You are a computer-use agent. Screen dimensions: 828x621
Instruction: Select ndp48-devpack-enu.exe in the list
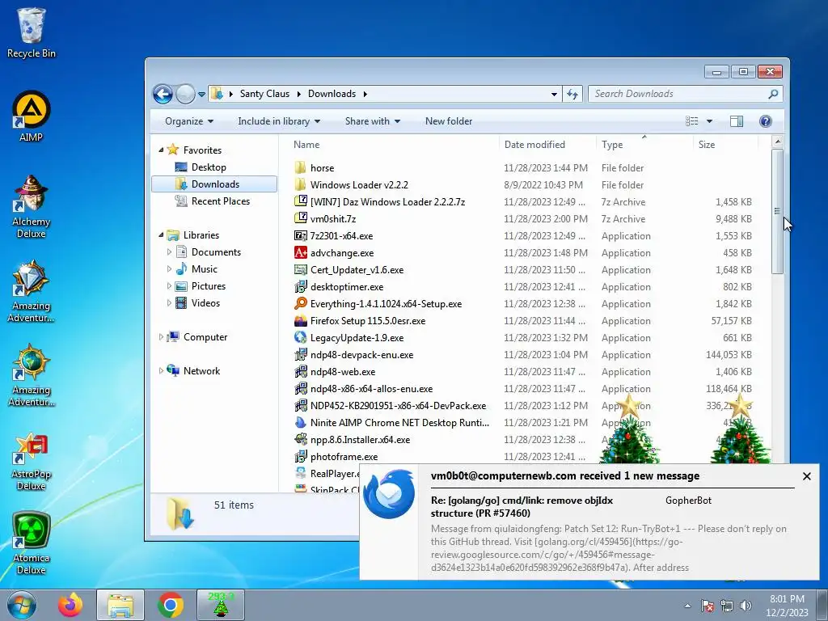pyautogui.click(x=354, y=355)
